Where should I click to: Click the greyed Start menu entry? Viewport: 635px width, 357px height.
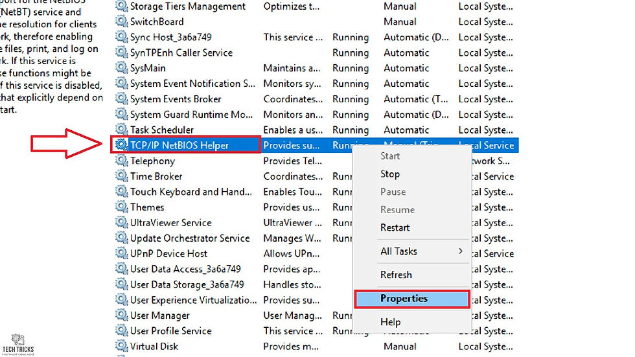click(390, 156)
